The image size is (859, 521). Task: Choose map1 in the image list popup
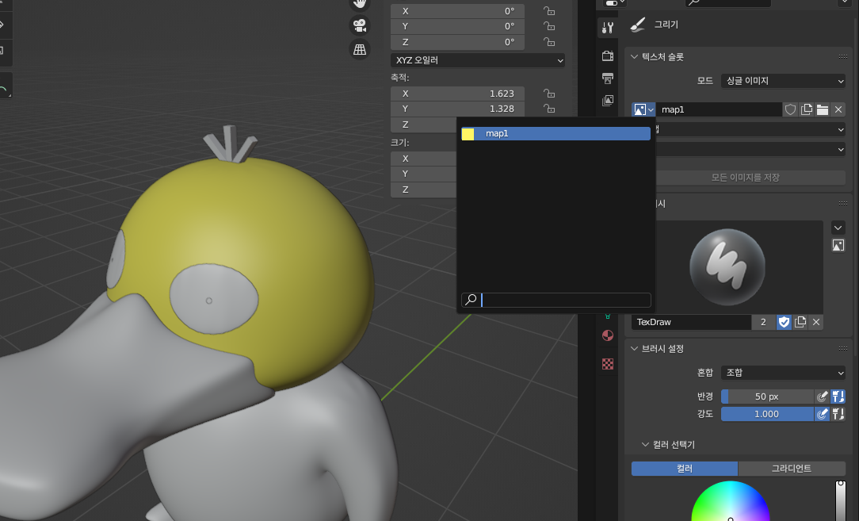tap(555, 134)
